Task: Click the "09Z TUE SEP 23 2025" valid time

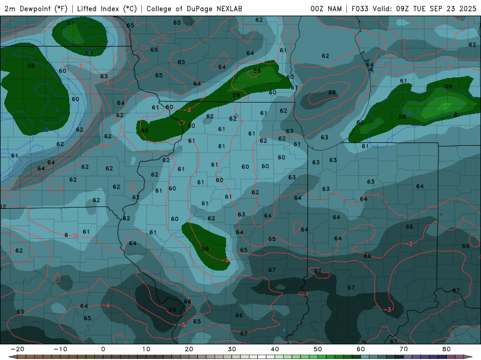Action: [x=436, y=8]
